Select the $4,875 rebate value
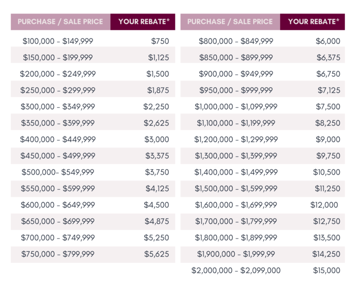This screenshot has height=289, width=361. [157, 221]
